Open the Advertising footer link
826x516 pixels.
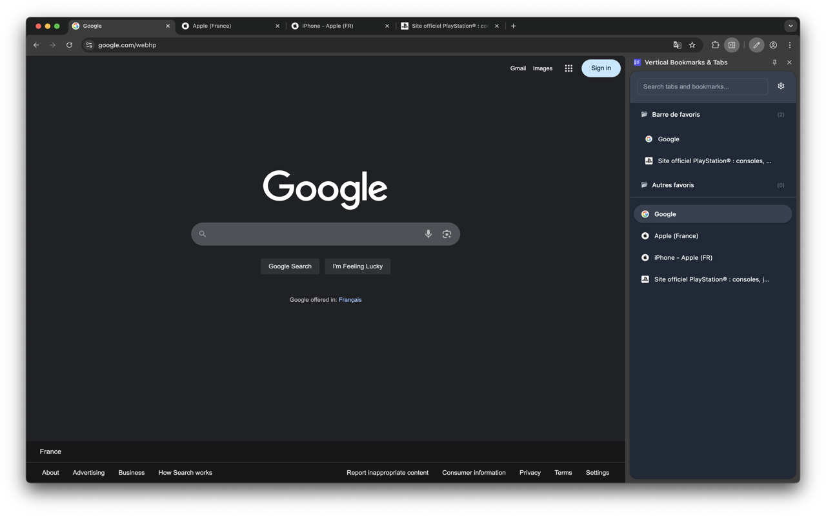[88, 473]
